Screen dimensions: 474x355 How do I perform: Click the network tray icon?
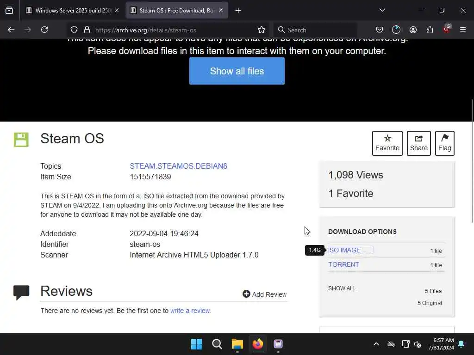pos(405,344)
